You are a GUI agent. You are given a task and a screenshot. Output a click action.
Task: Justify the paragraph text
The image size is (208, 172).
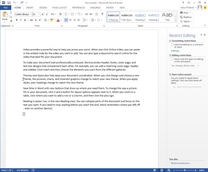pos(78,20)
